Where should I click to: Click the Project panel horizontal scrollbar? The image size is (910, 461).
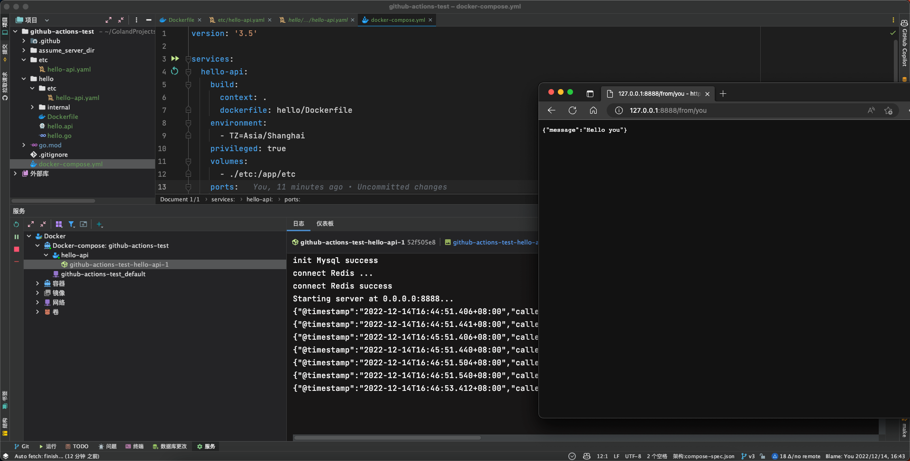[53, 201]
